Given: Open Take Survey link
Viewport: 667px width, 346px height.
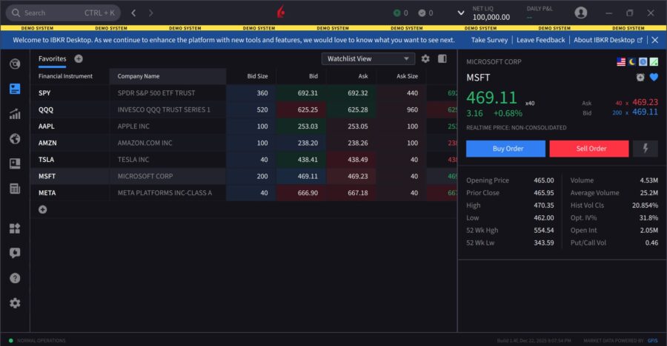Looking at the screenshot, I should (489, 40).
